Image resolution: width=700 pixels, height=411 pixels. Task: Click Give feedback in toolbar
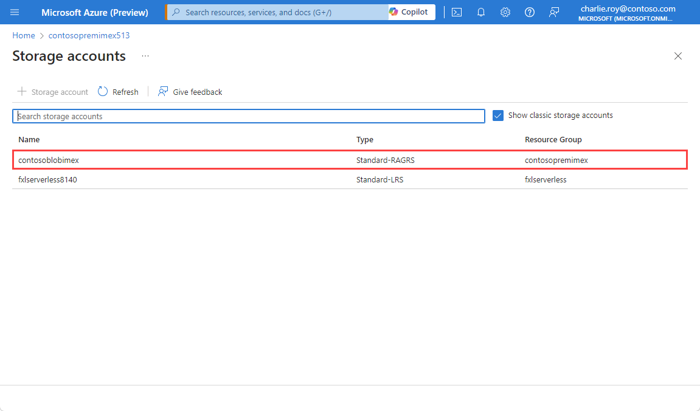point(190,92)
